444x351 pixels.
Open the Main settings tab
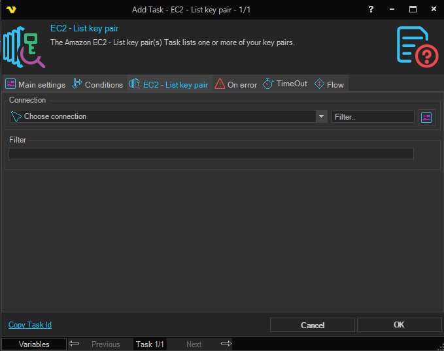[x=36, y=84]
